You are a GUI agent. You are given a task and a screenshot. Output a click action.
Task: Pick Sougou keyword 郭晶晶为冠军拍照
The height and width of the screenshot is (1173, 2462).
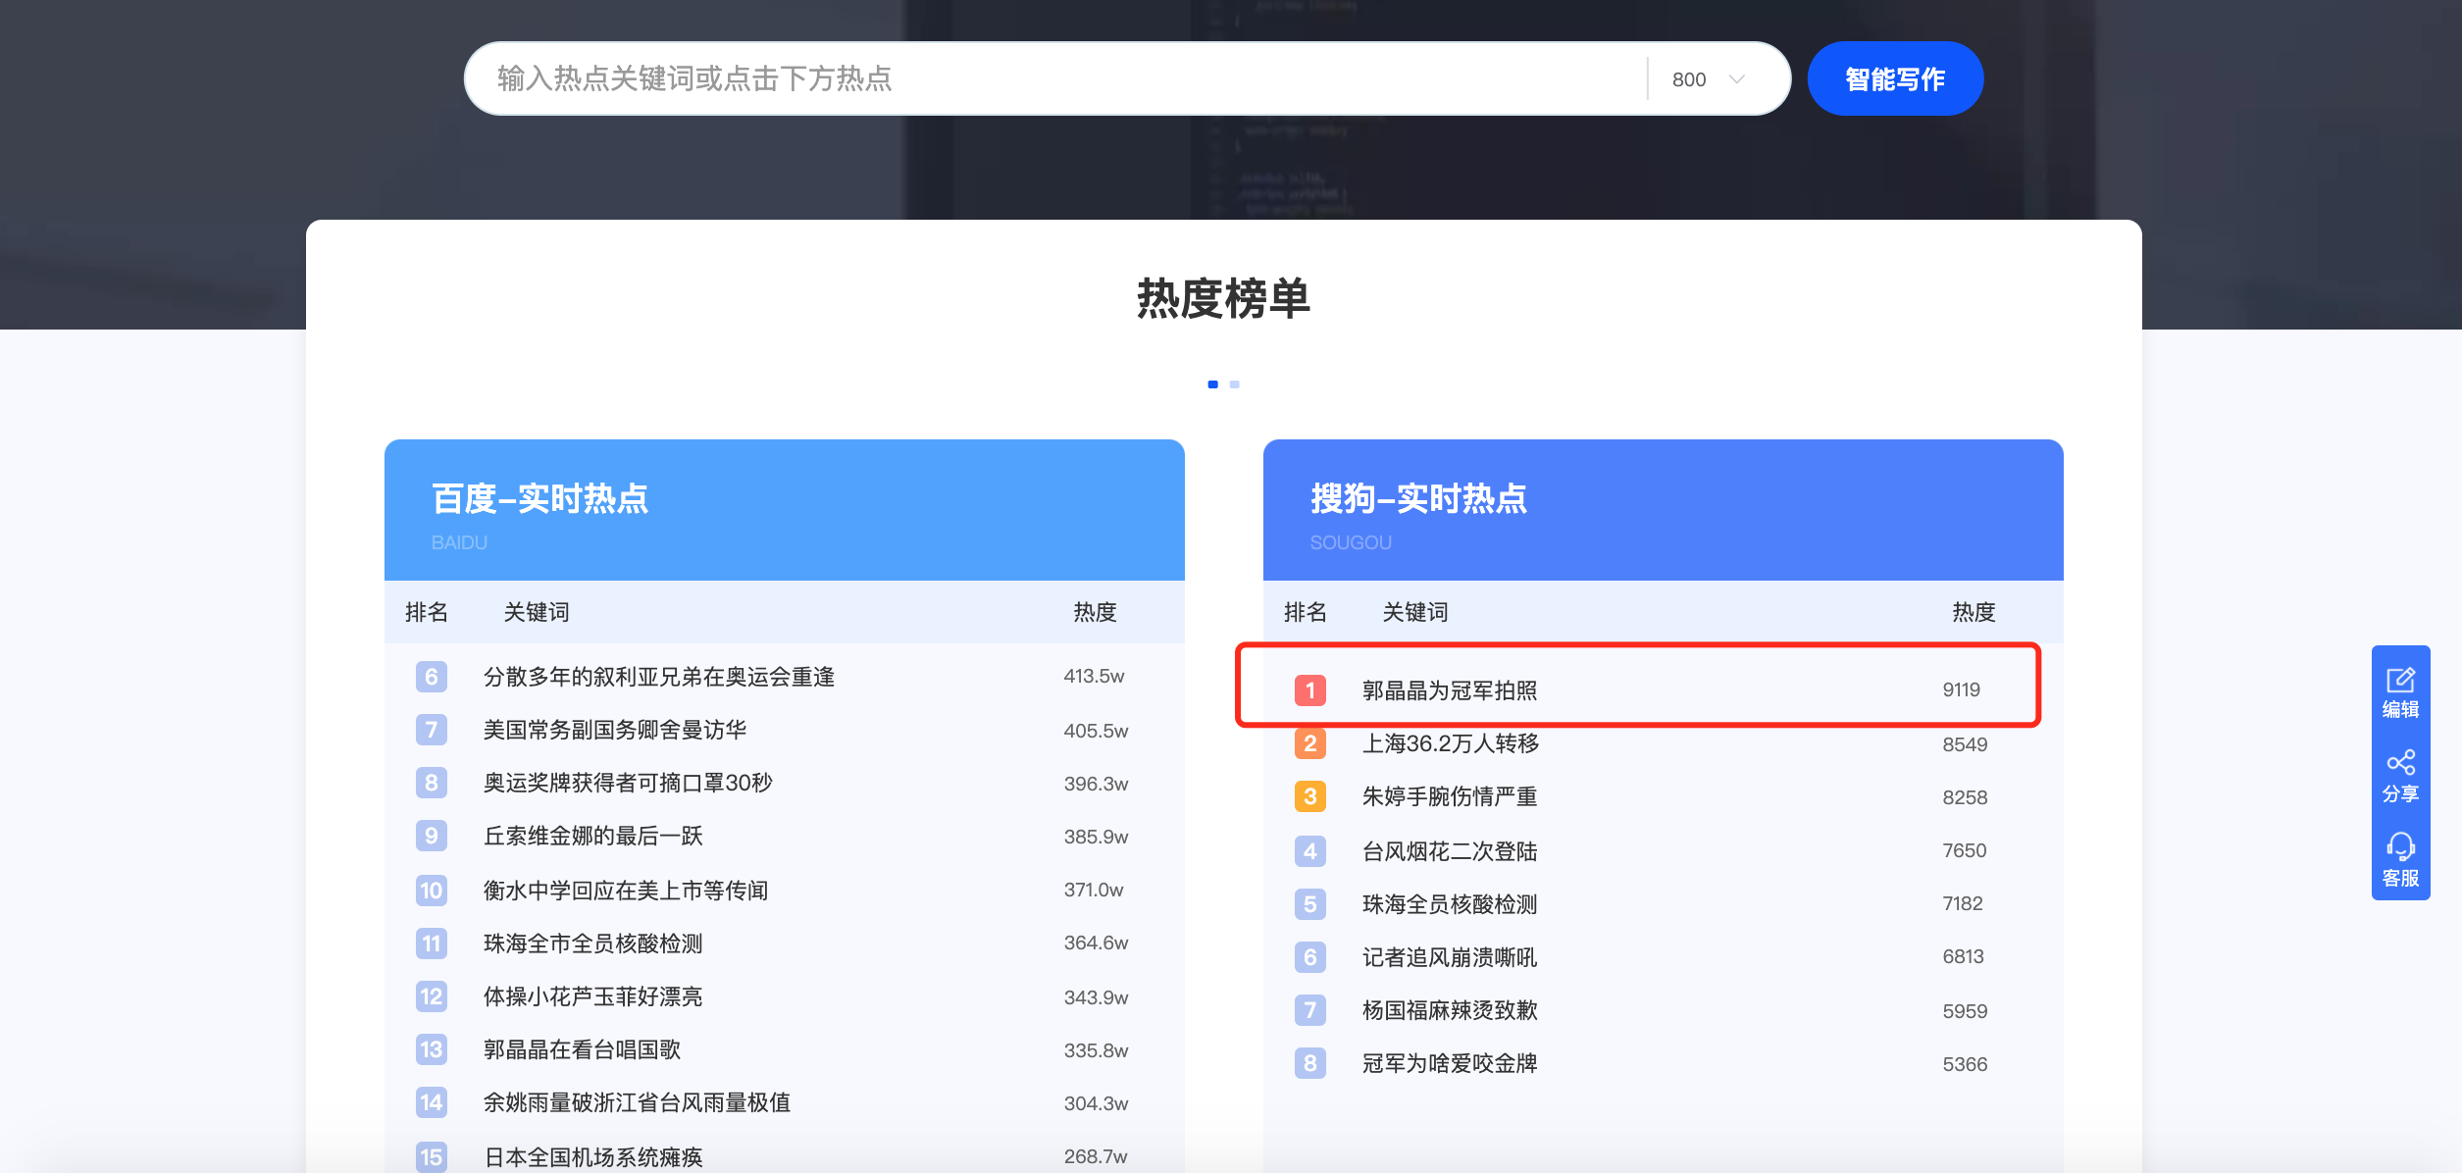[1450, 690]
